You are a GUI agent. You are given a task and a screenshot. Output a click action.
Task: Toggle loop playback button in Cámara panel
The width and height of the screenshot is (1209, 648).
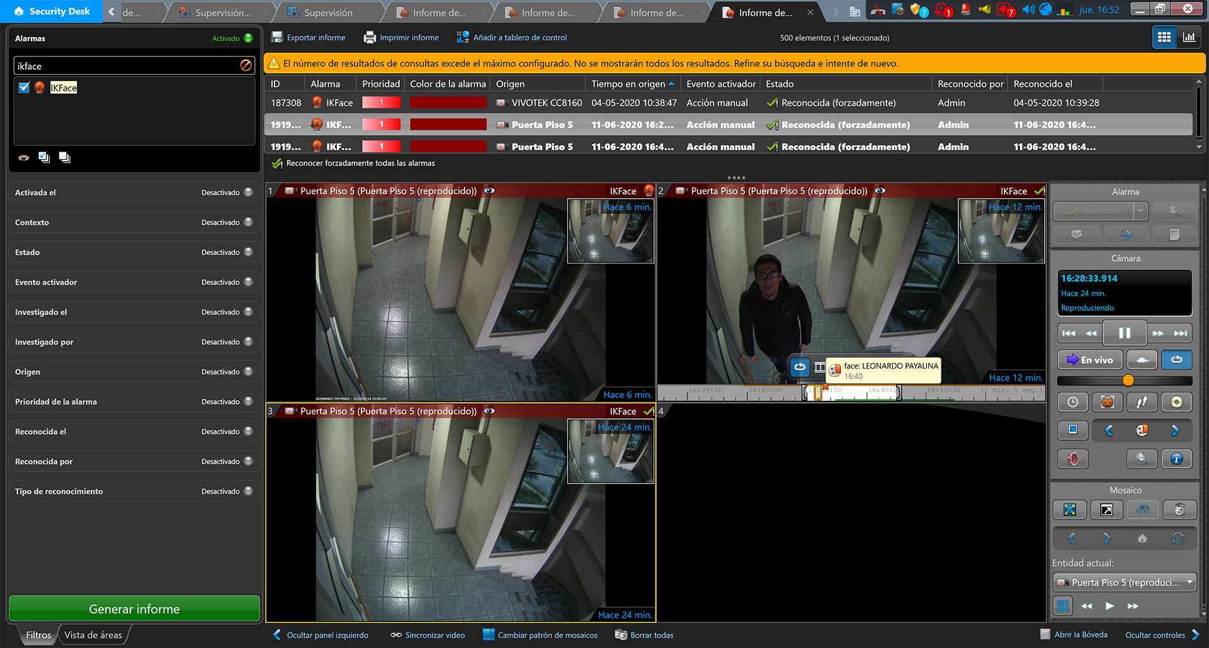(x=1176, y=360)
